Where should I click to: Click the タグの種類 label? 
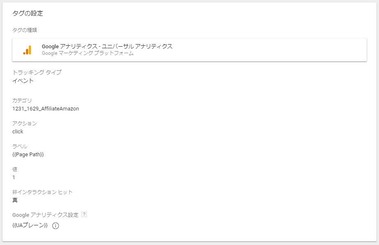25,30
